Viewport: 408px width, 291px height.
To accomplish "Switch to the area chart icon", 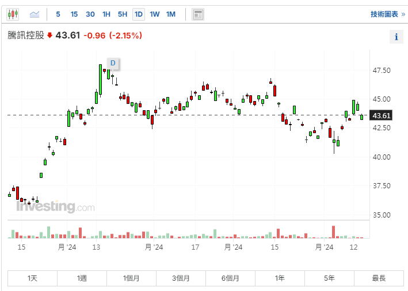I will [x=35, y=14].
